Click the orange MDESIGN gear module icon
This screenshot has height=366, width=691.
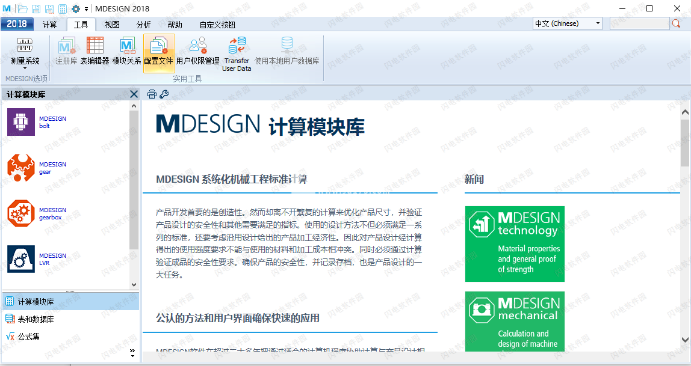click(20, 168)
